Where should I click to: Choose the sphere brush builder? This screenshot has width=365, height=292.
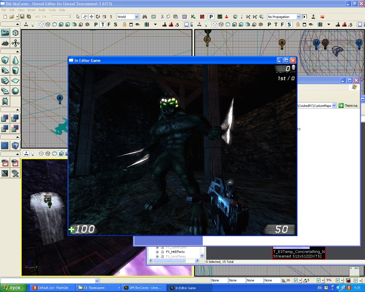15,91
